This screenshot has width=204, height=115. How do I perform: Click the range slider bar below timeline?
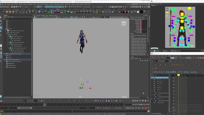point(25,108)
